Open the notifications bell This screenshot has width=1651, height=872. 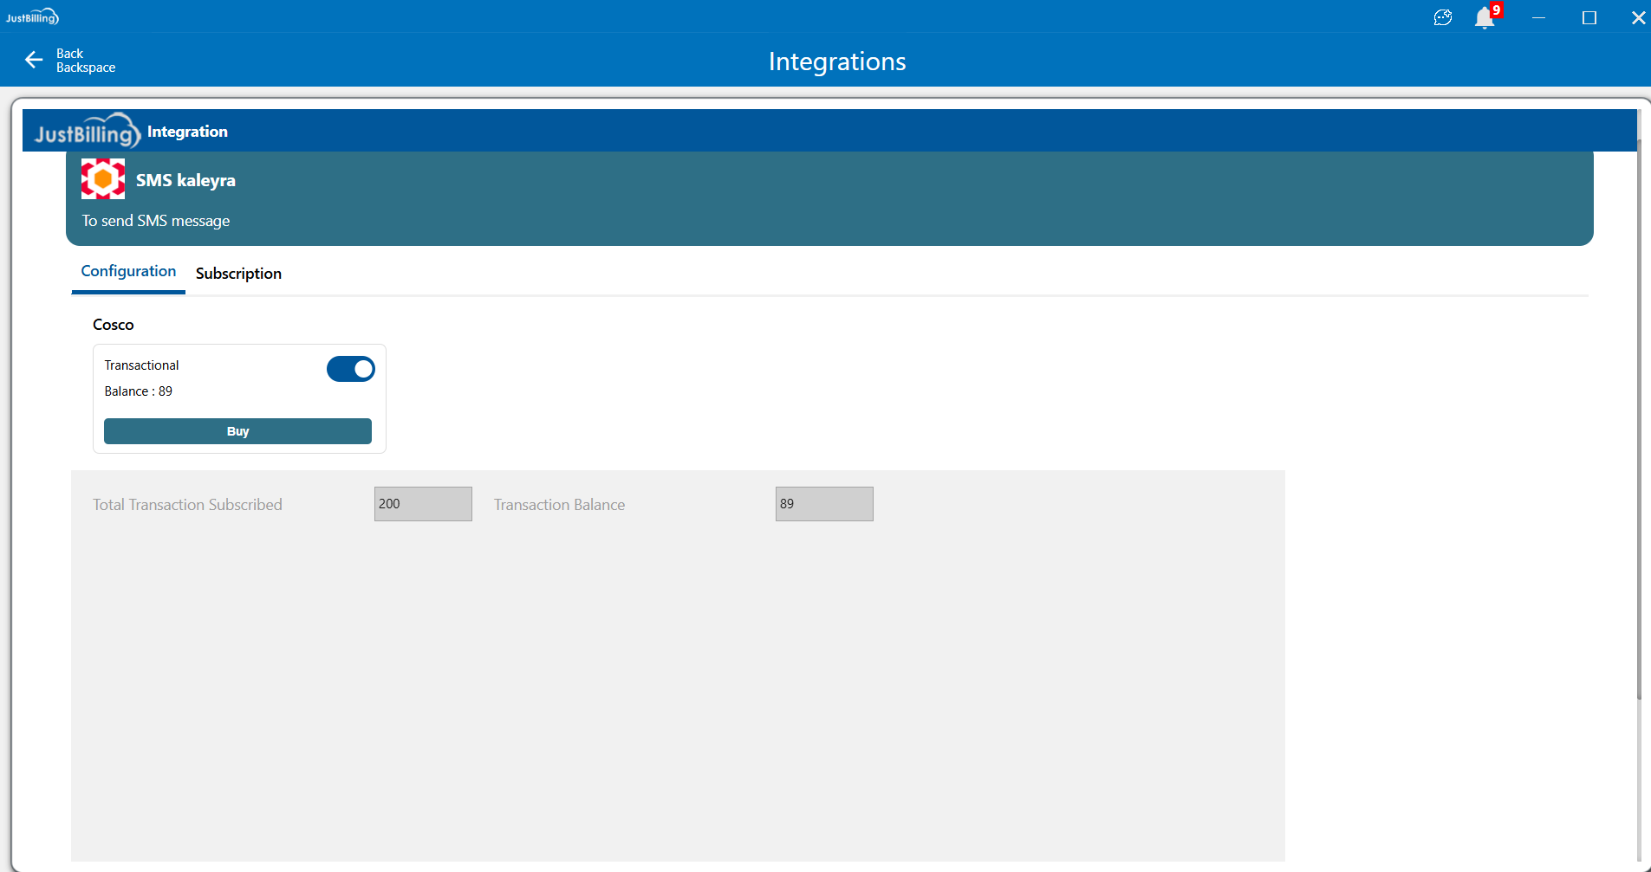coord(1484,18)
